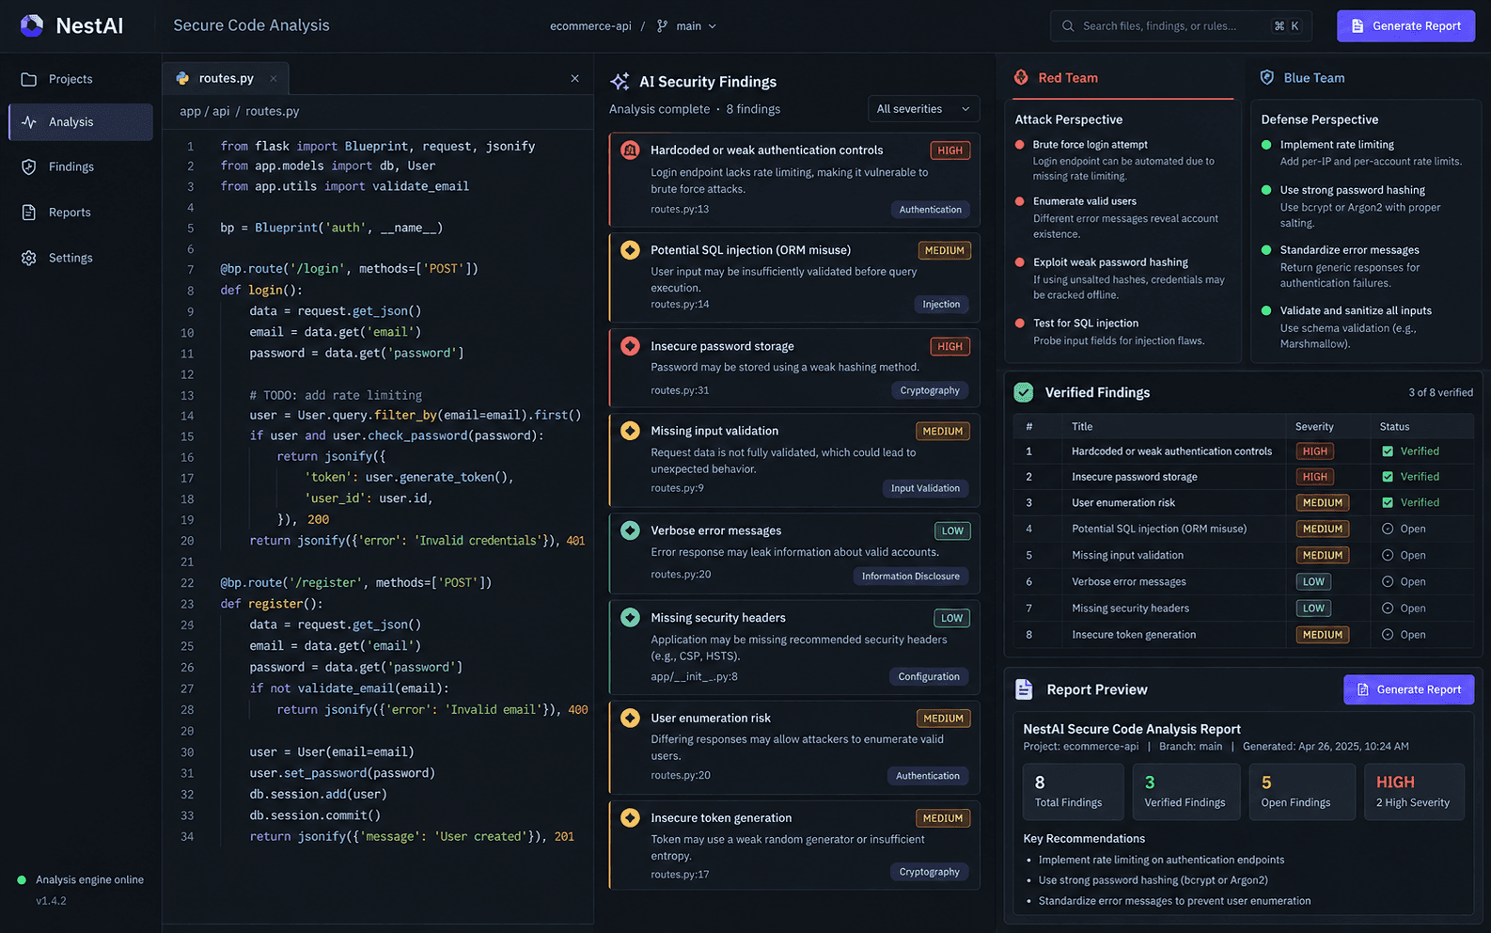Click the Open Findings count tile
This screenshot has height=933, width=1491.
click(x=1301, y=792)
